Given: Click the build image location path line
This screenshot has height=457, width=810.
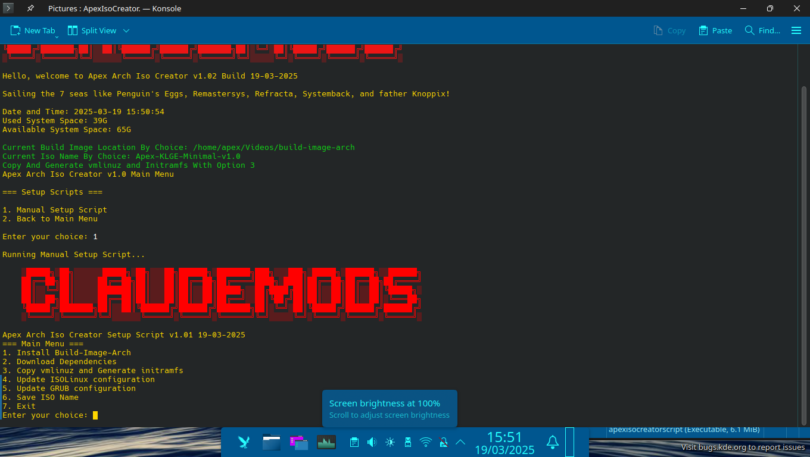Looking at the screenshot, I should click(x=179, y=148).
